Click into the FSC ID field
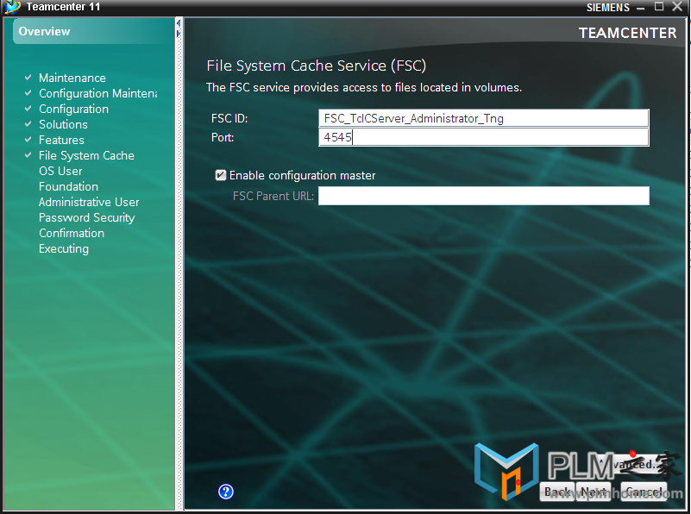691x514 pixels. coord(483,118)
